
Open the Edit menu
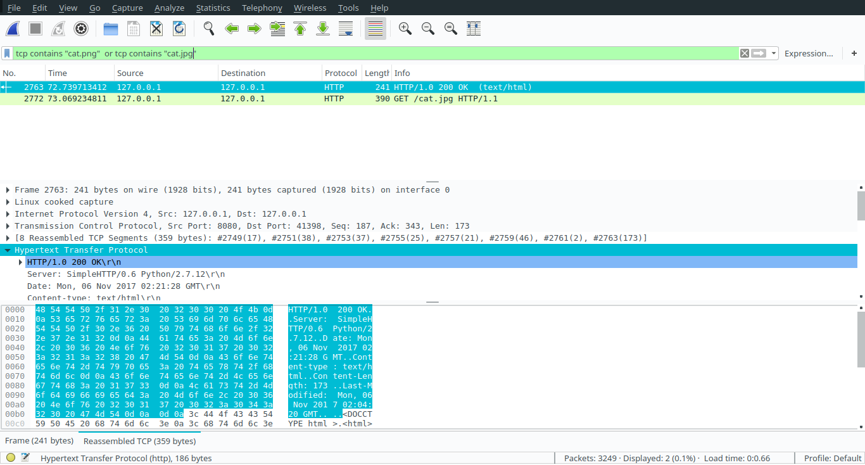click(39, 8)
